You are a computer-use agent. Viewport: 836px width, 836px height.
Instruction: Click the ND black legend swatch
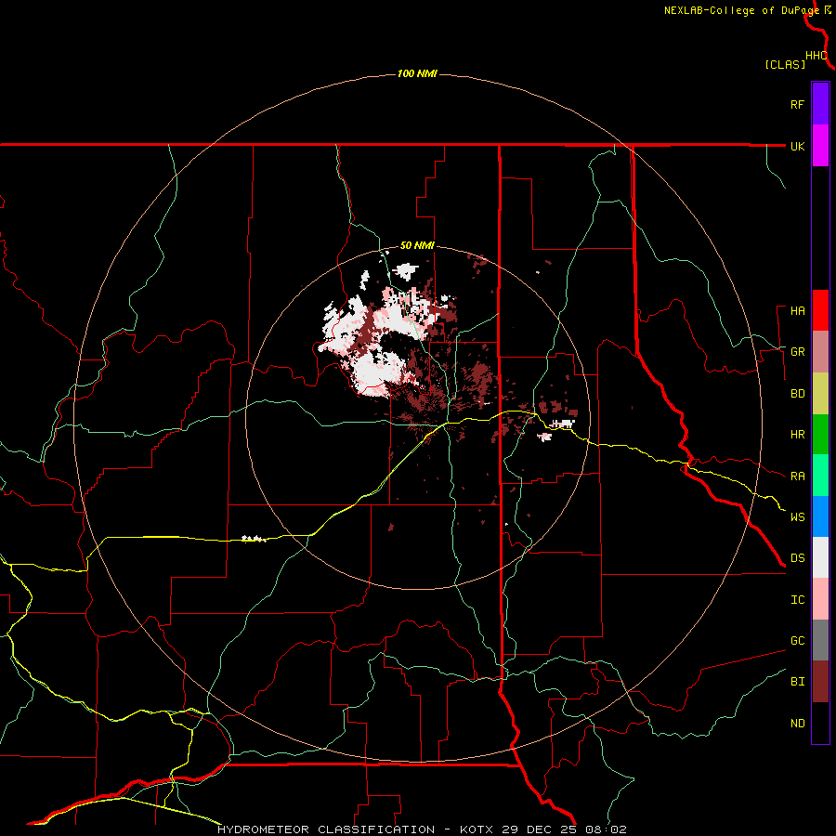point(820,723)
